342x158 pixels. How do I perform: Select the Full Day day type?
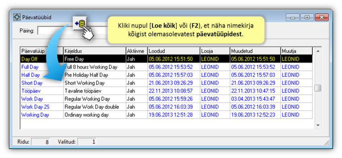pyautogui.click(x=30, y=67)
